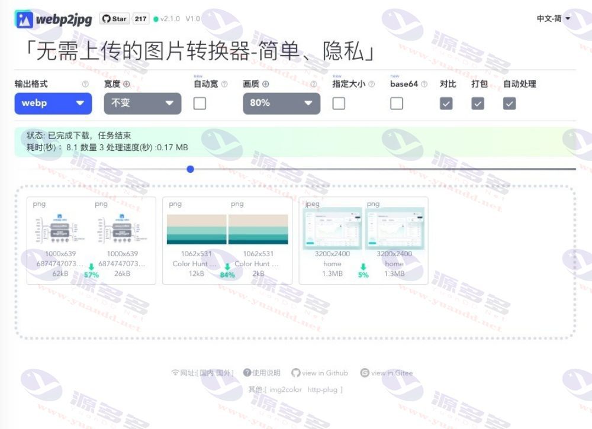Click the converted png home thumbnail
Viewport: 592px width, 429px height.
pyautogui.click(x=394, y=228)
